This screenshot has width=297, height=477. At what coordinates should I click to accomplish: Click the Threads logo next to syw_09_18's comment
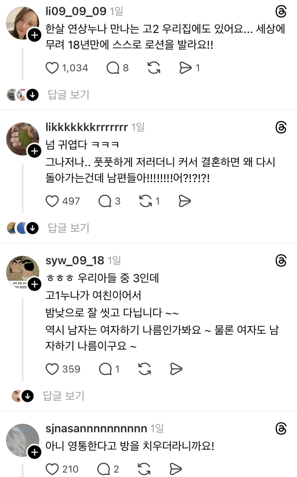tap(281, 260)
